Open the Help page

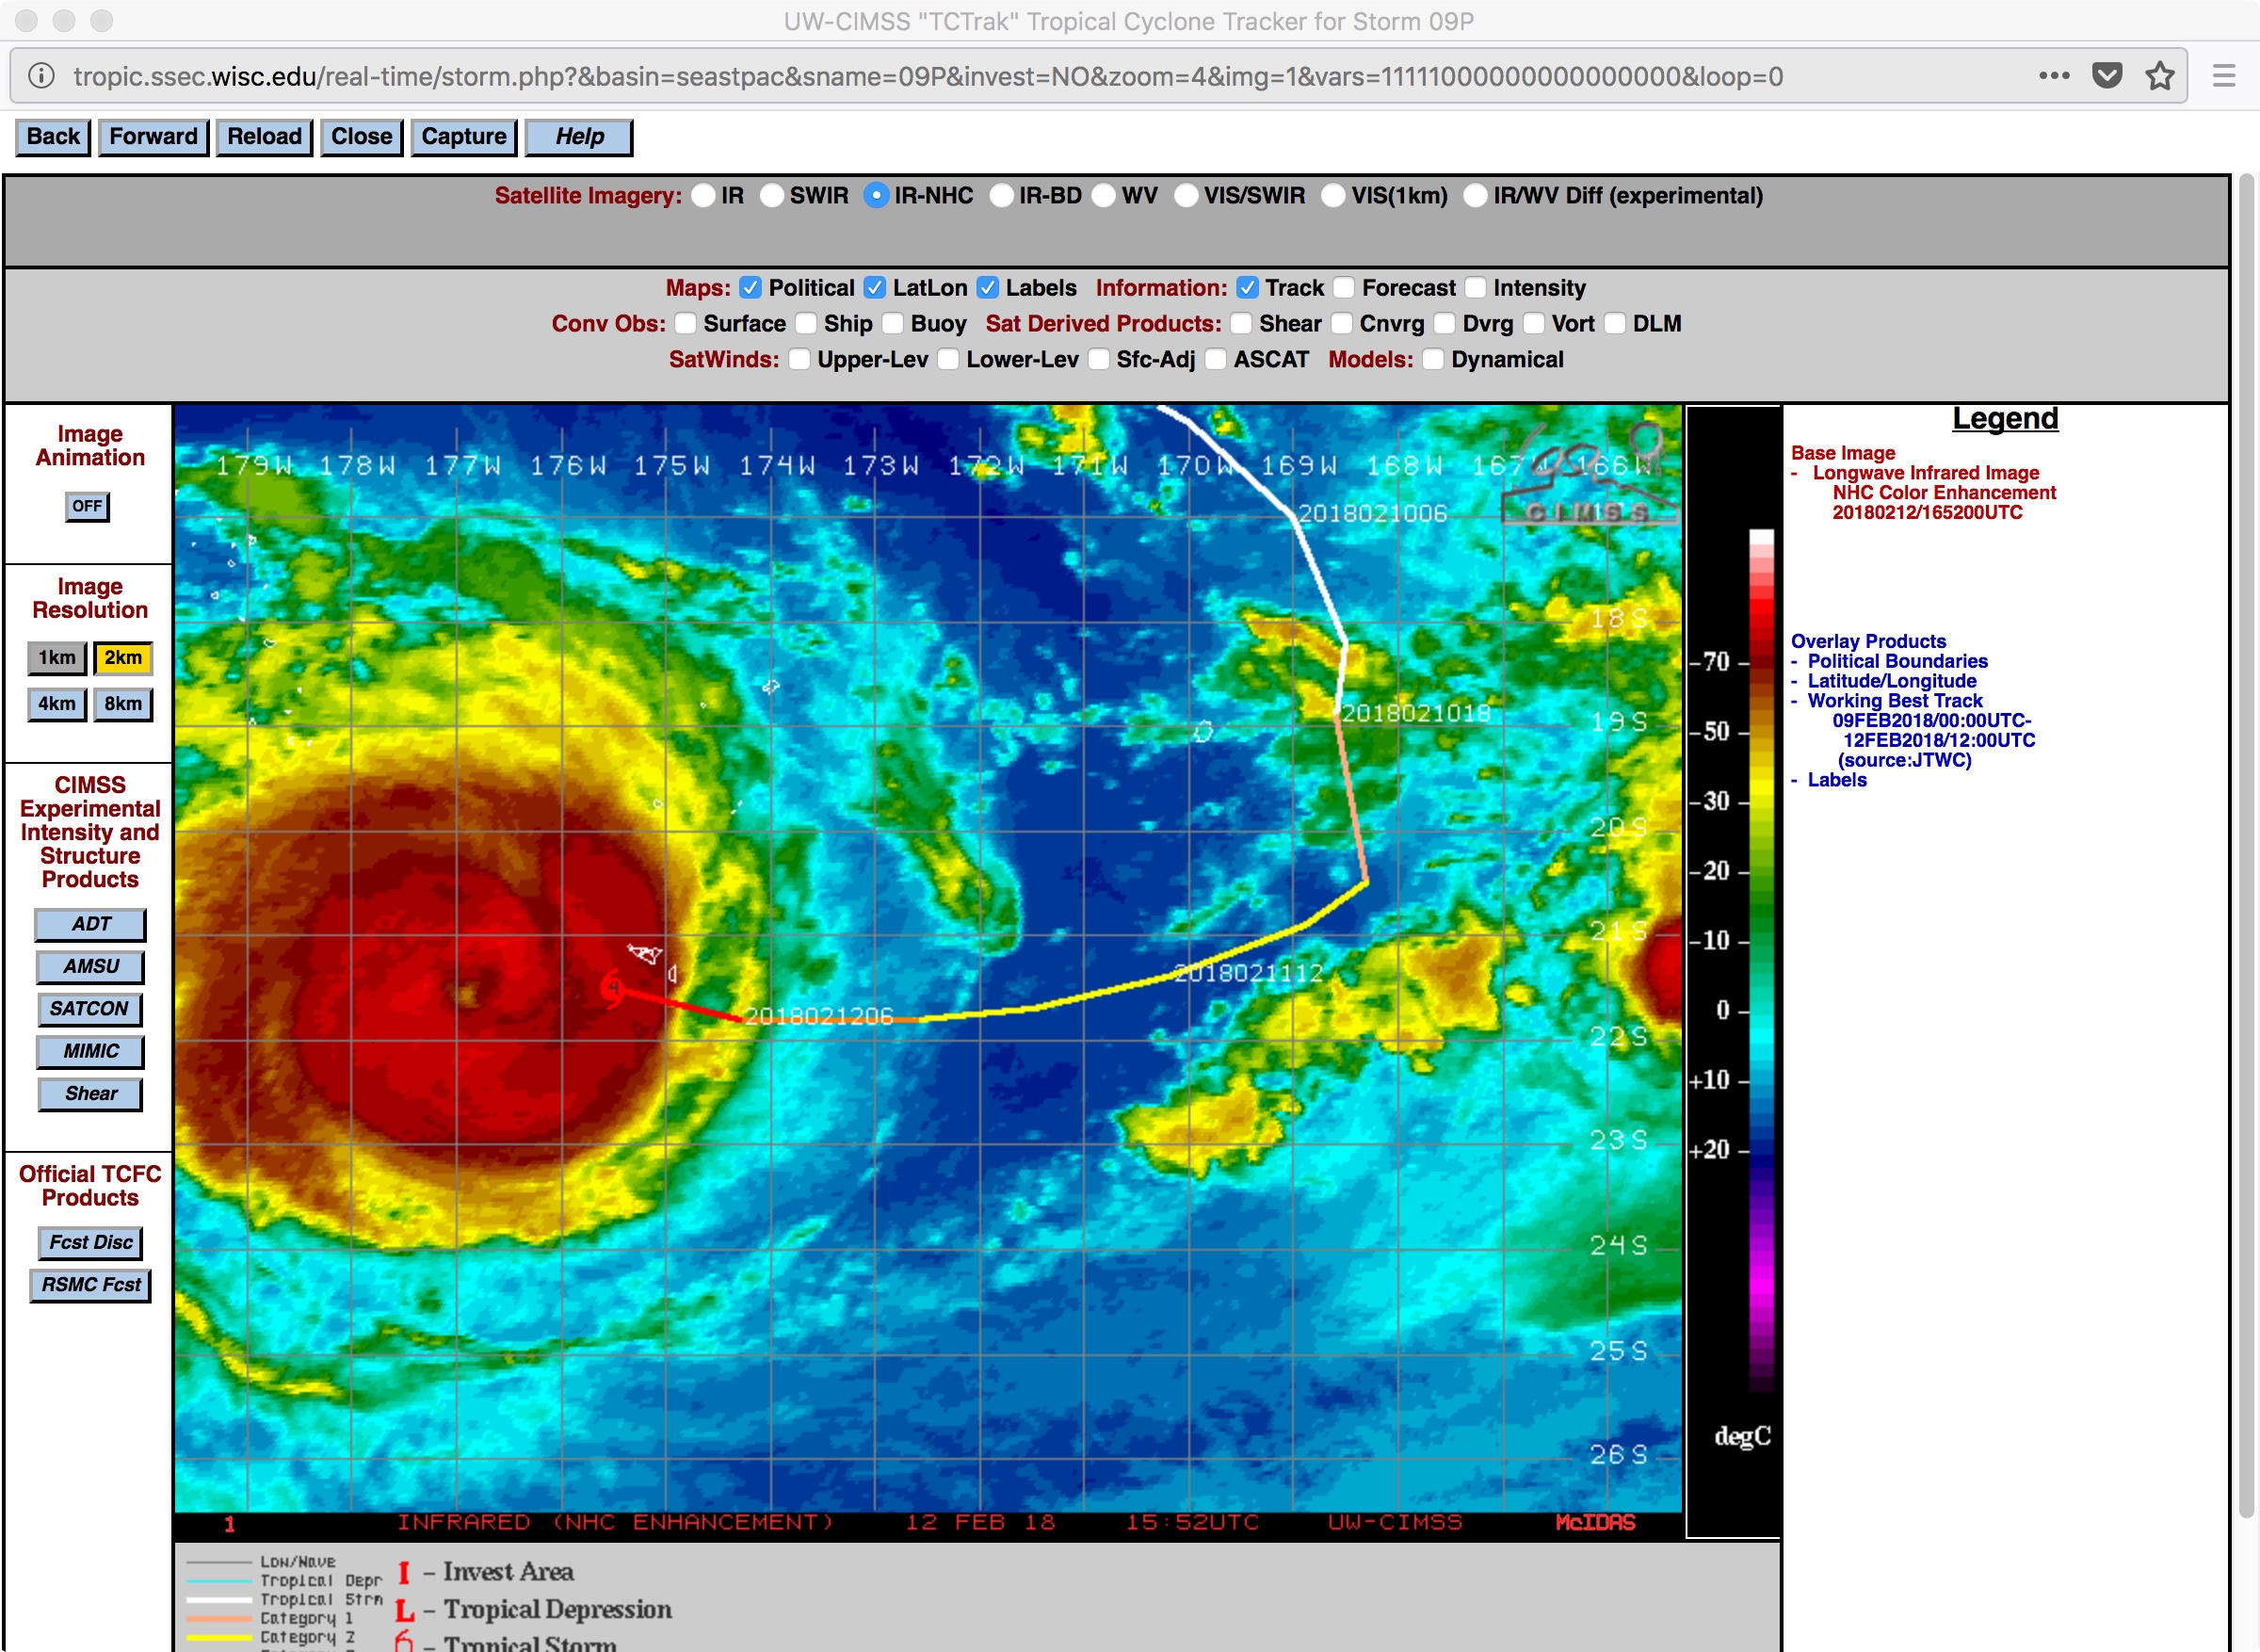coord(579,137)
